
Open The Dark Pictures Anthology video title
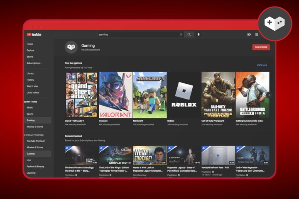pos(79,169)
